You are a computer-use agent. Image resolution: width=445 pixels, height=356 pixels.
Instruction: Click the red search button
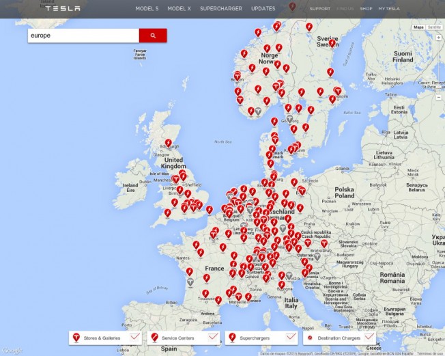153,36
